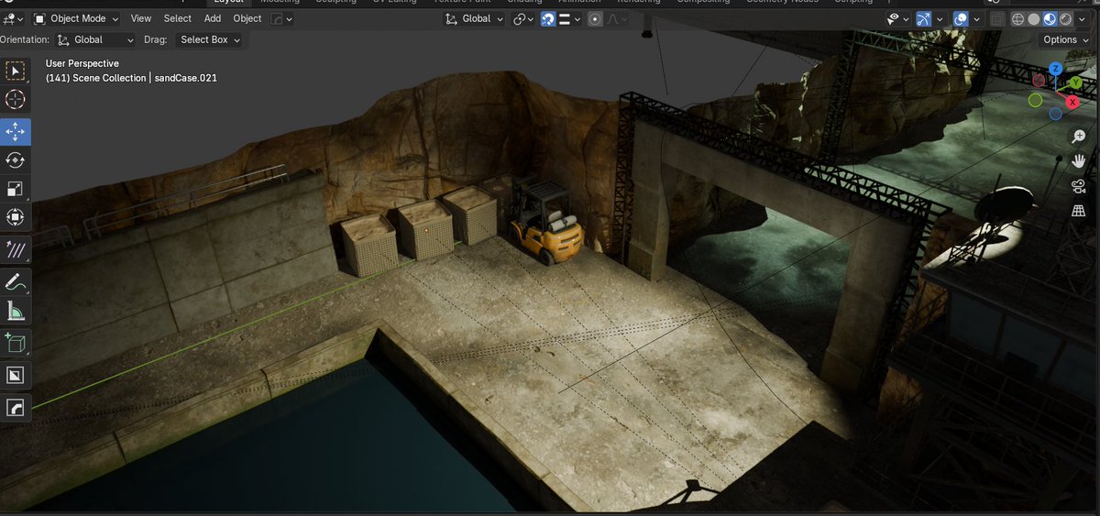The height and width of the screenshot is (516, 1100).
Task: Click the sandCase.021 collection text
Action: 186,78
